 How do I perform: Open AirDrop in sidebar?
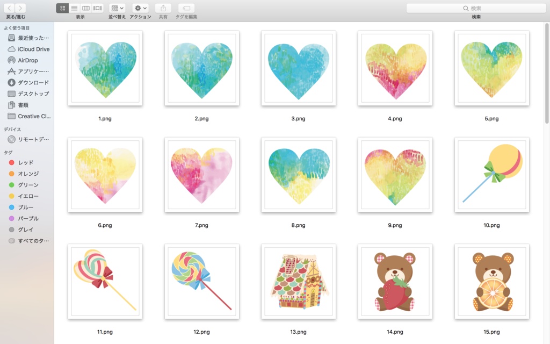[x=29, y=60]
